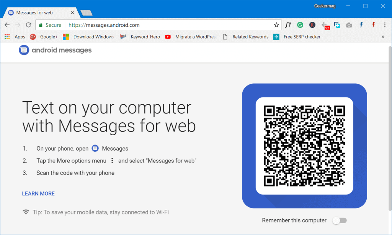Open Chrome's three-dot menu
Viewport: 392px width, 235px height.
pyautogui.click(x=385, y=25)
